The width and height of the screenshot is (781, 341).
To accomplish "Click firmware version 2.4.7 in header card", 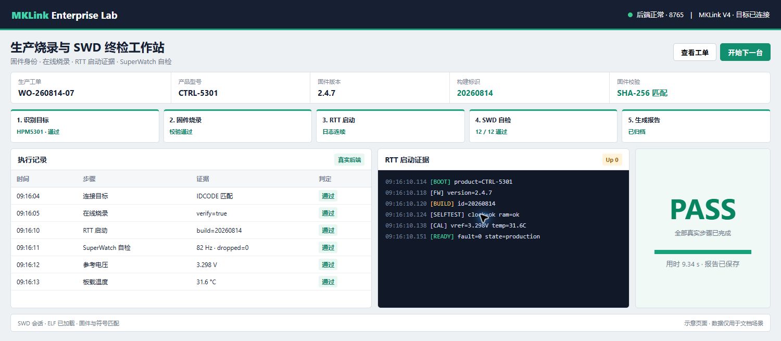I will click(x=326, y=93).
